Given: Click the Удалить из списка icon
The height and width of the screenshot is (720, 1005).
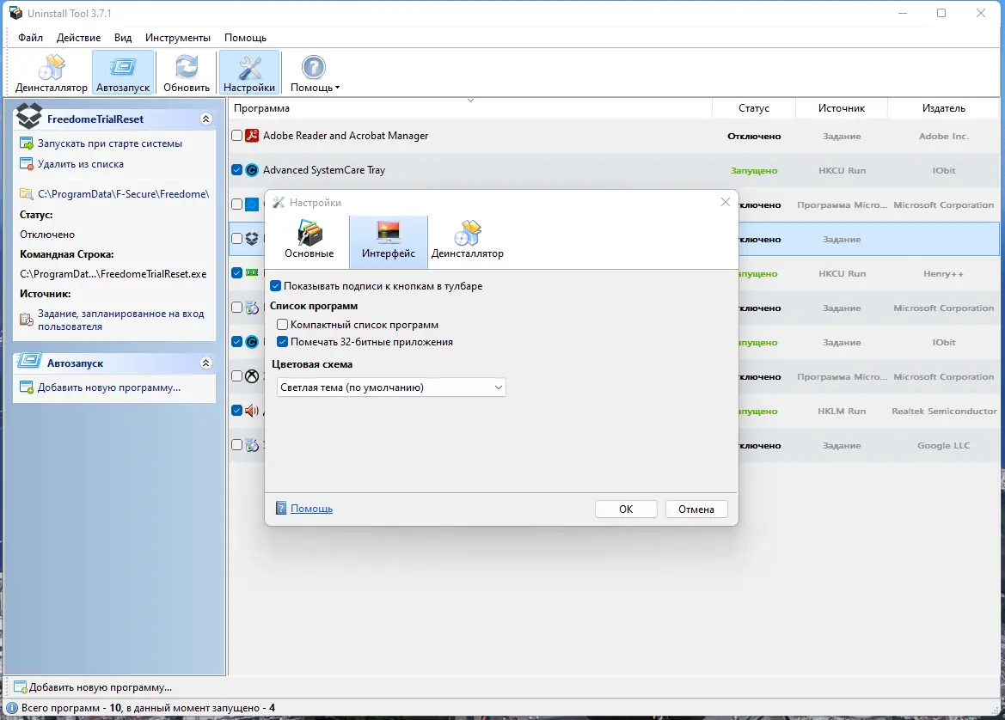Looking at the screenshot, I should 27,164.
